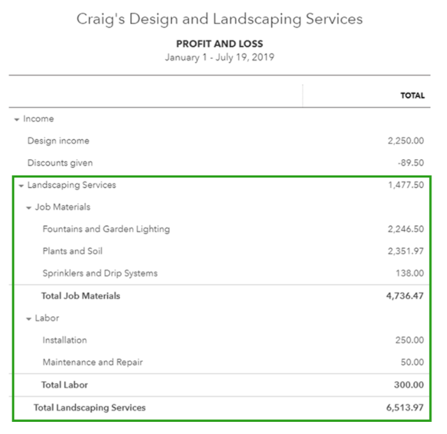Screen dimensions: 447x434
Task: Collapse the Landscaping Services arrow
Action: click(21, 186)
